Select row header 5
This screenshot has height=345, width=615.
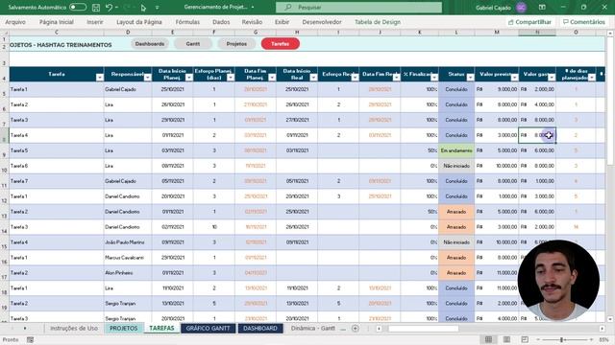coord(4,89)
